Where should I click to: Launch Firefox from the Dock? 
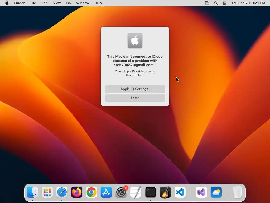pyautogui.click(x=77, y=192)
